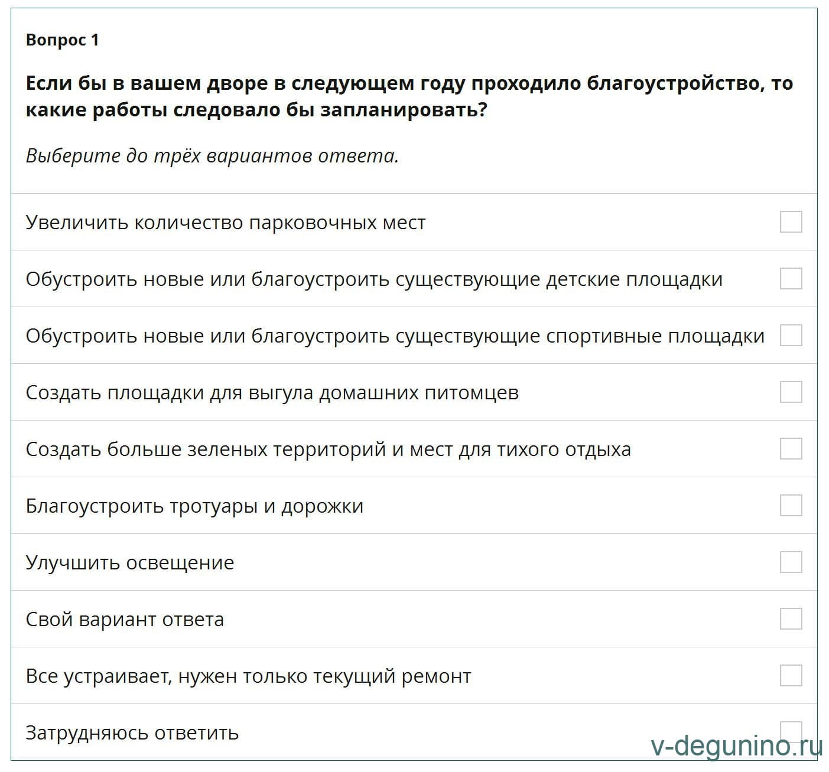Image resolution: width=829 pixels, height=772 pixels.
Task: Check the green territories and quiet rest option
Action: (791, 449)
